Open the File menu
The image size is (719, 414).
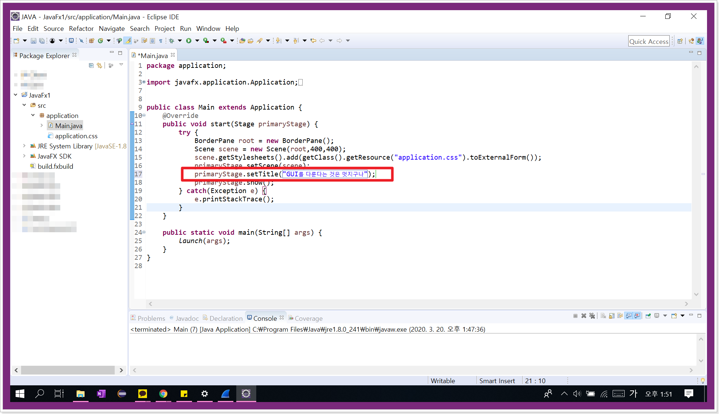tap(17, 28)
